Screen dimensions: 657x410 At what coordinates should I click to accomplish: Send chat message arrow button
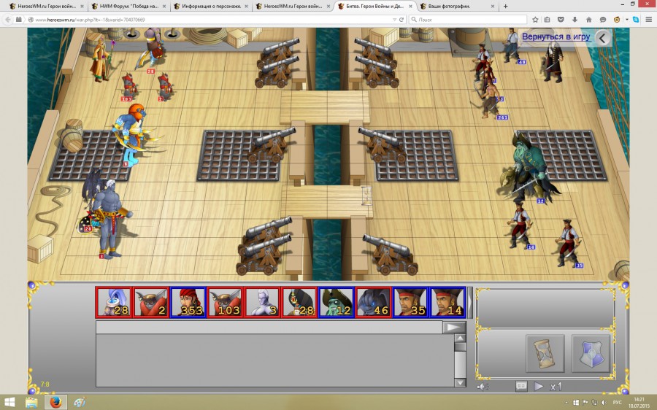click(454, 327)
